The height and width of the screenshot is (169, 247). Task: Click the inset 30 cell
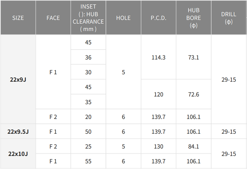tap(88, 72)
